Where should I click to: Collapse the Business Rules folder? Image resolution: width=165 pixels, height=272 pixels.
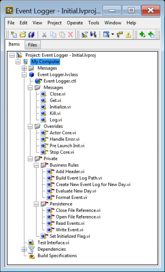point(36,165)
